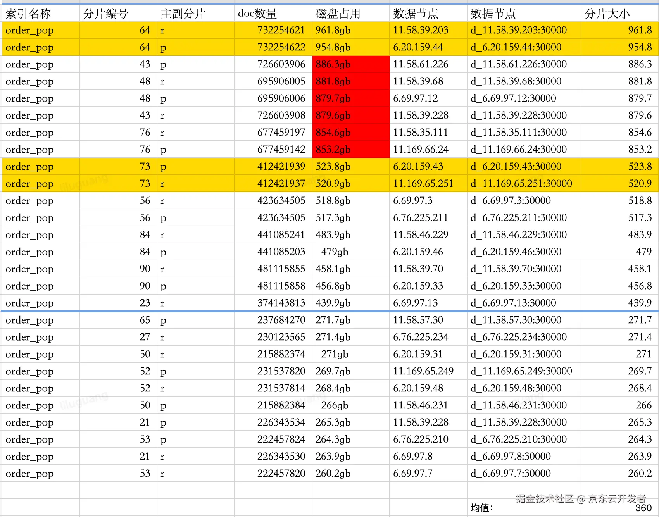Screen dimensions: 659x517
Task: Choose the cell with 230123565
Action: coord(273,337)
